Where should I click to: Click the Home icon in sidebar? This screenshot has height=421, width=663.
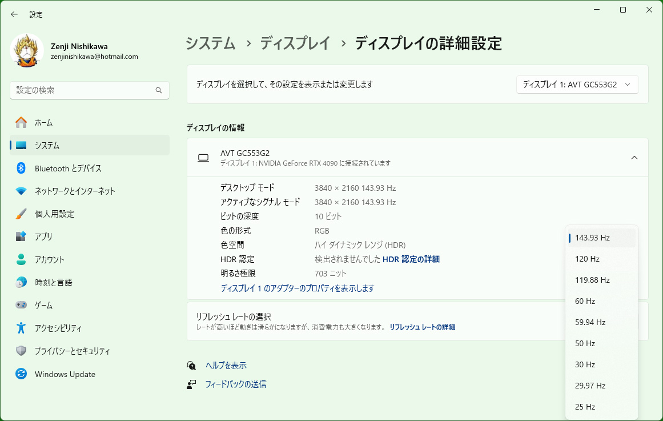point(21,122)
